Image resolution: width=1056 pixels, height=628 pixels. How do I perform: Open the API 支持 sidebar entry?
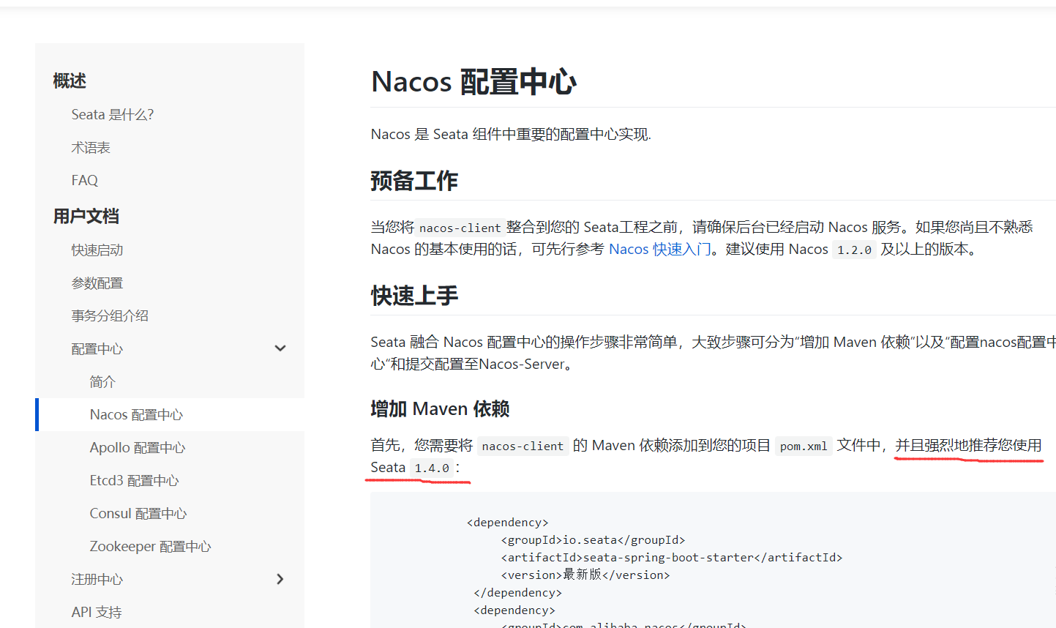pos(97,612)
